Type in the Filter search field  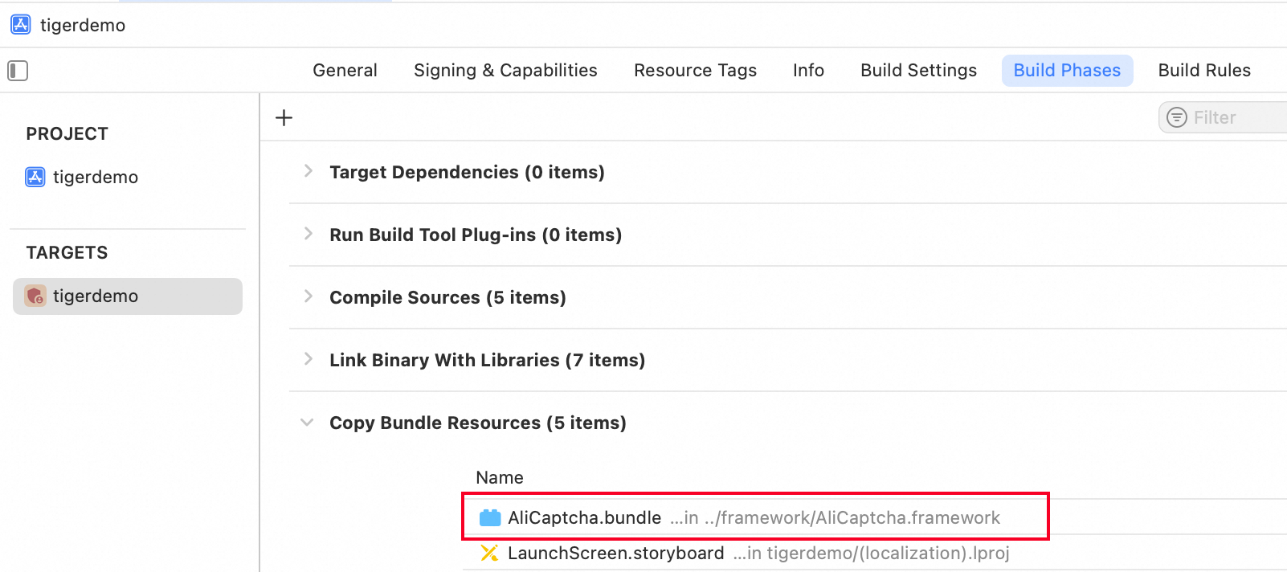point(1237,117)
